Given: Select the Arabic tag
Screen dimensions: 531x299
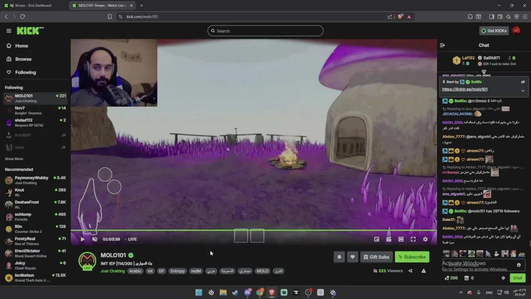Looking at the screenshot, I should [x=135, y=271].
